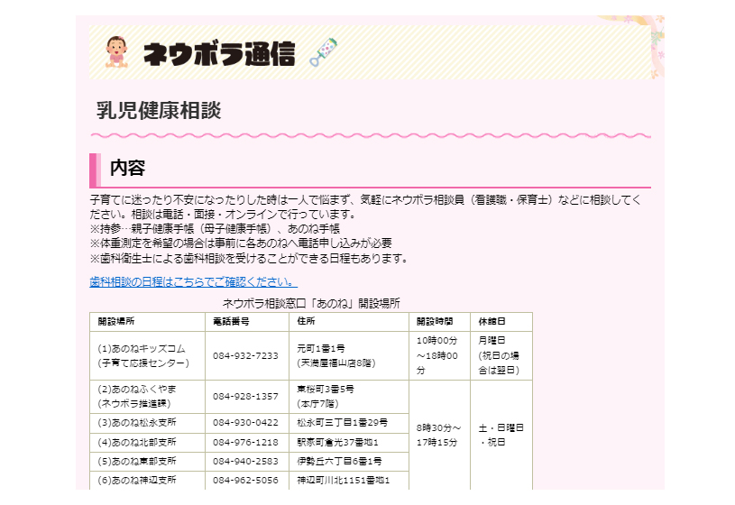Screen dimensions: 735x505
Task: Click the あのね神辺支所 row name
Action: [x=137, y=480]
